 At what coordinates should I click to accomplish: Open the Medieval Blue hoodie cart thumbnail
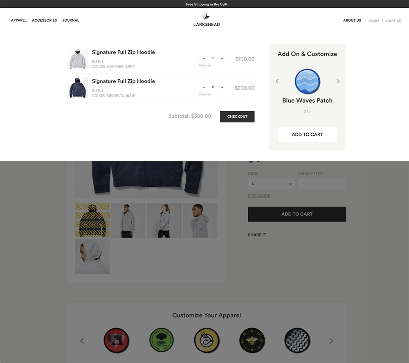coord(77,88)
